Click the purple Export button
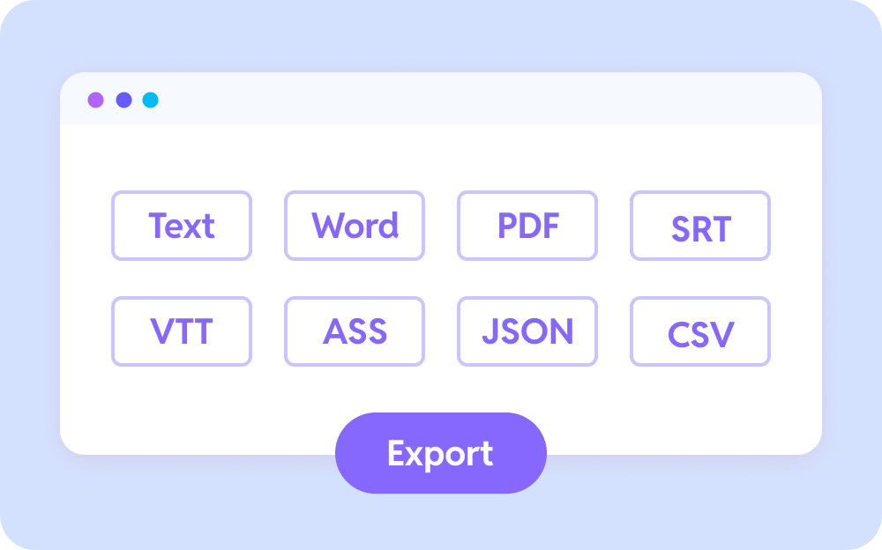Image resolution: width=882 pixels, height=550 pixels. [440, 453]
